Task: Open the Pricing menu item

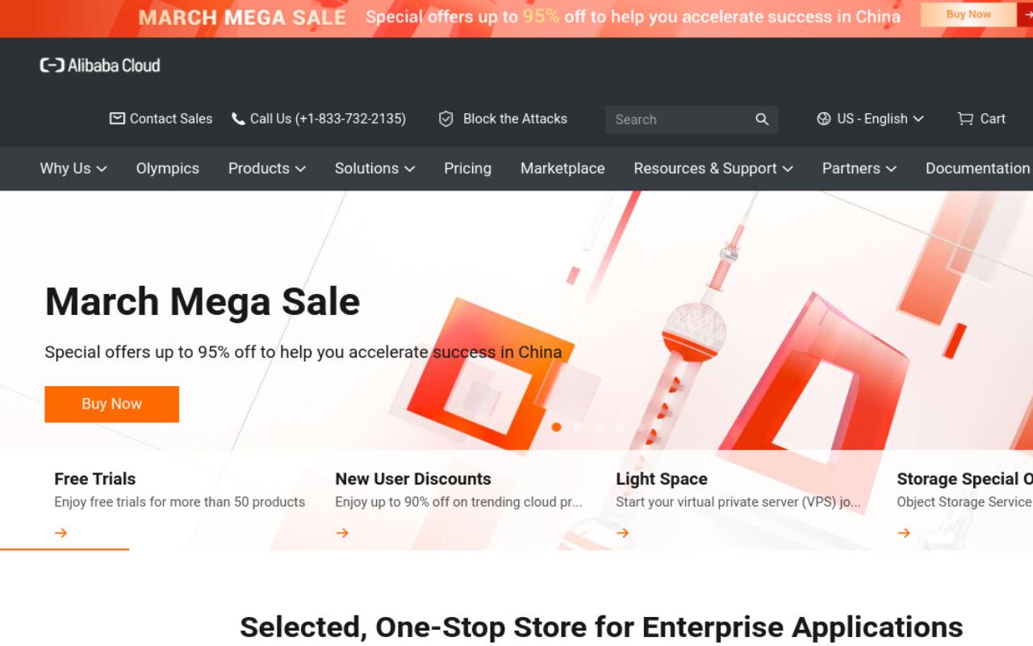Action: (467, 168)
